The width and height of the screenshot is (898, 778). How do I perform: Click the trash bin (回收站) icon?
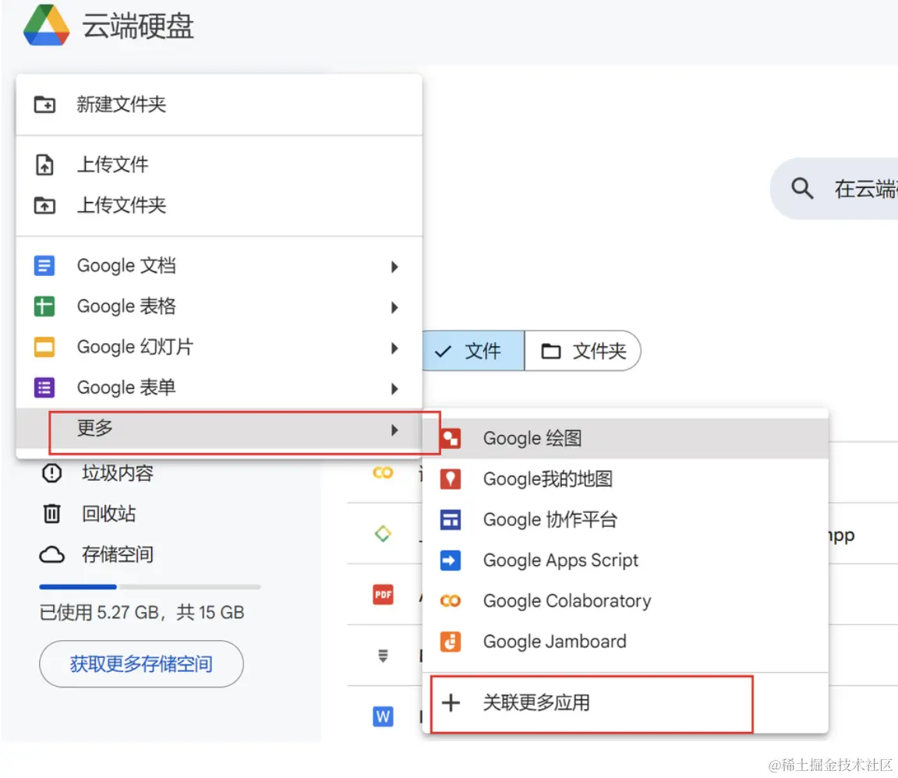coord(52,513)
